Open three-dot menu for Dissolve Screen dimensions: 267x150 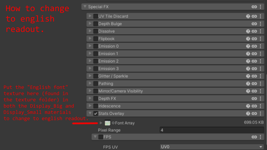(x=260, y=31)
